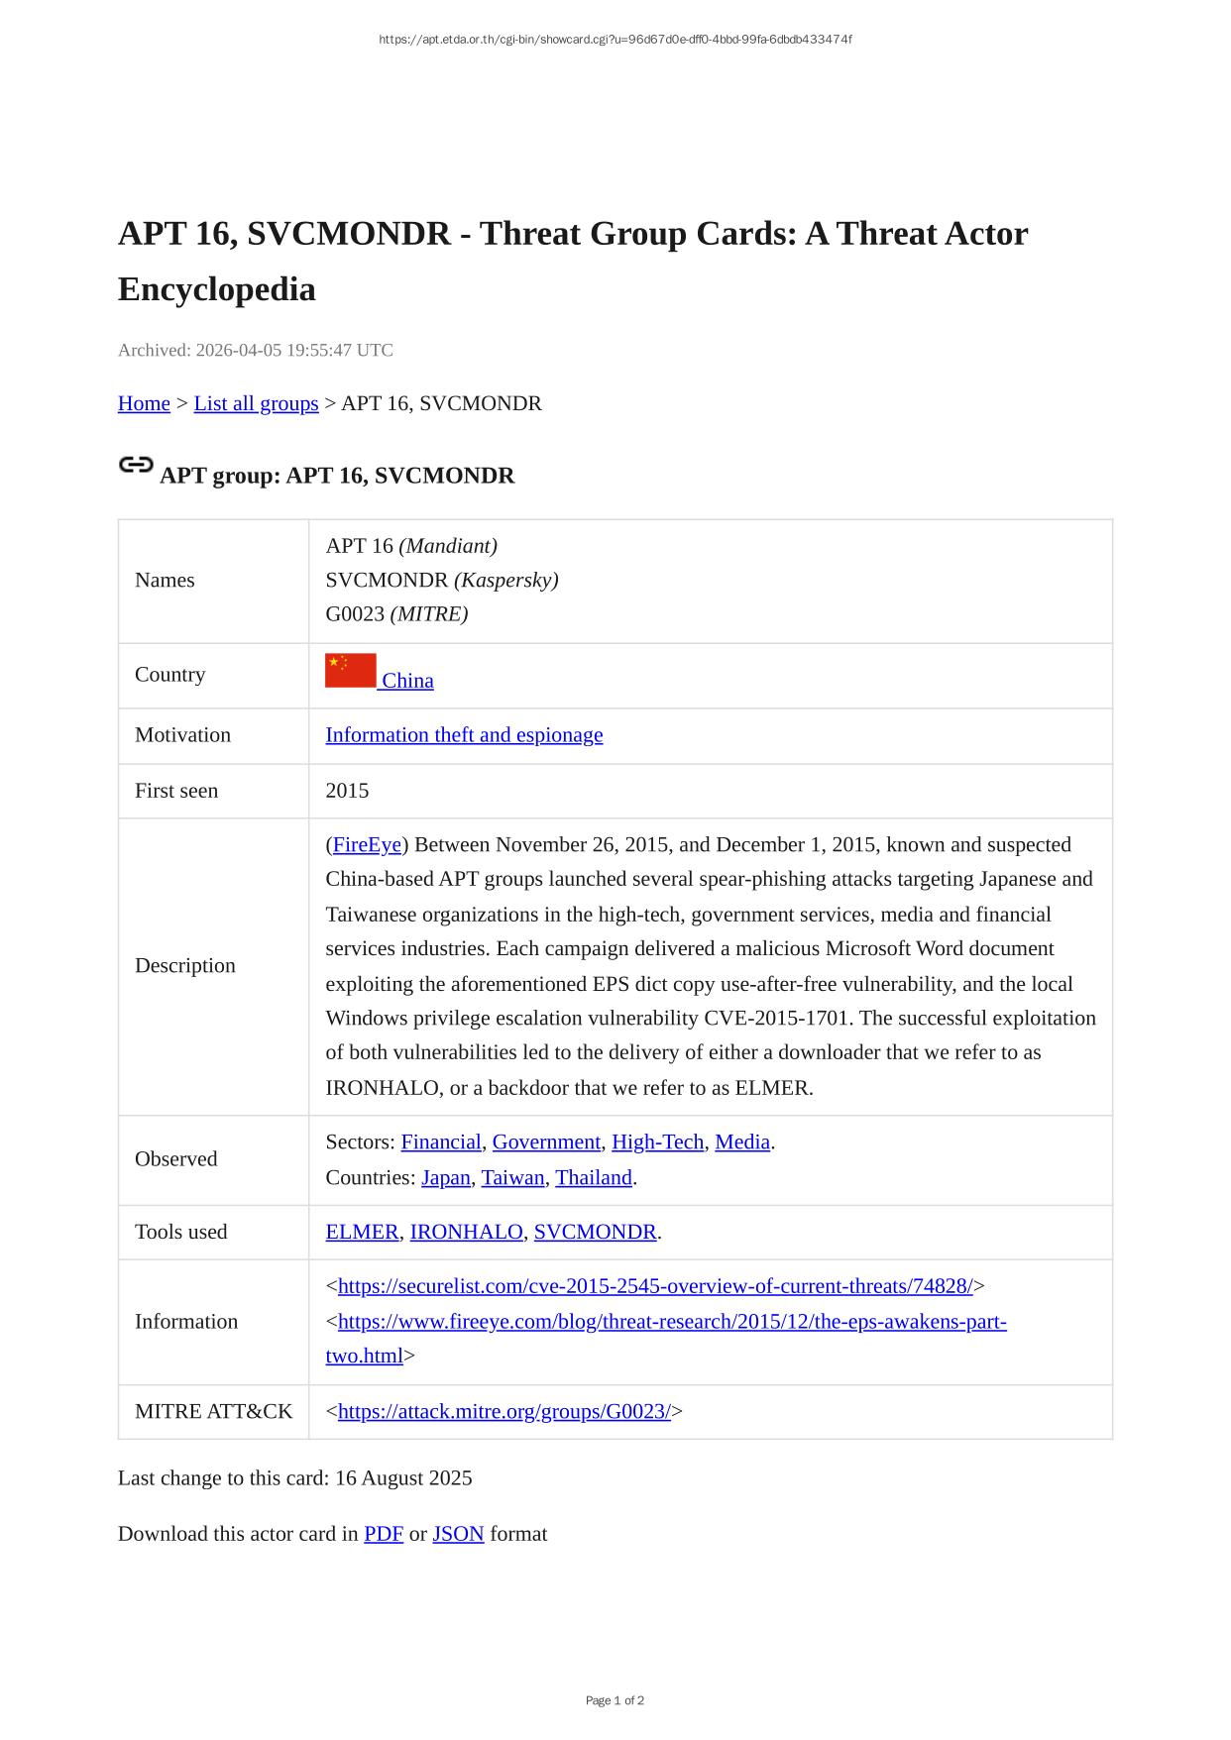
Task: Follow the FireEye source link
Action: 367,845
